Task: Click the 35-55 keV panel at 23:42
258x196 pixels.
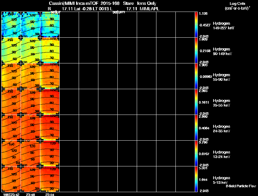Action: 11,102
